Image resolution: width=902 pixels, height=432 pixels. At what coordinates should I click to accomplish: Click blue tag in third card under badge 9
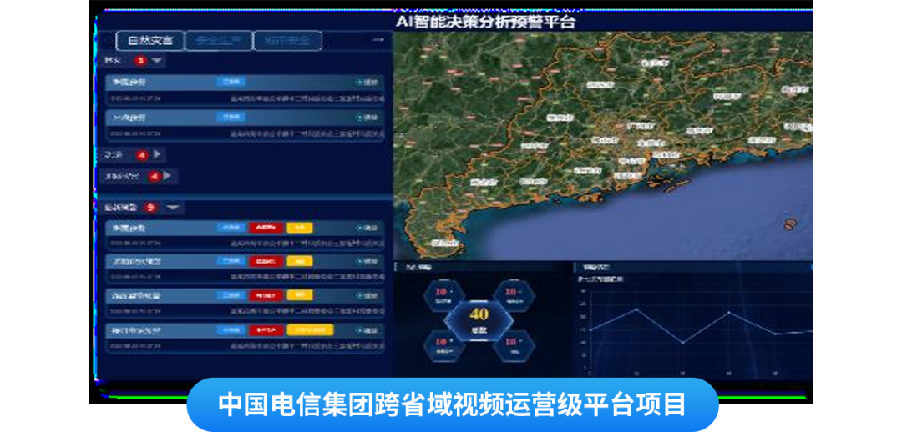(231, 295)
